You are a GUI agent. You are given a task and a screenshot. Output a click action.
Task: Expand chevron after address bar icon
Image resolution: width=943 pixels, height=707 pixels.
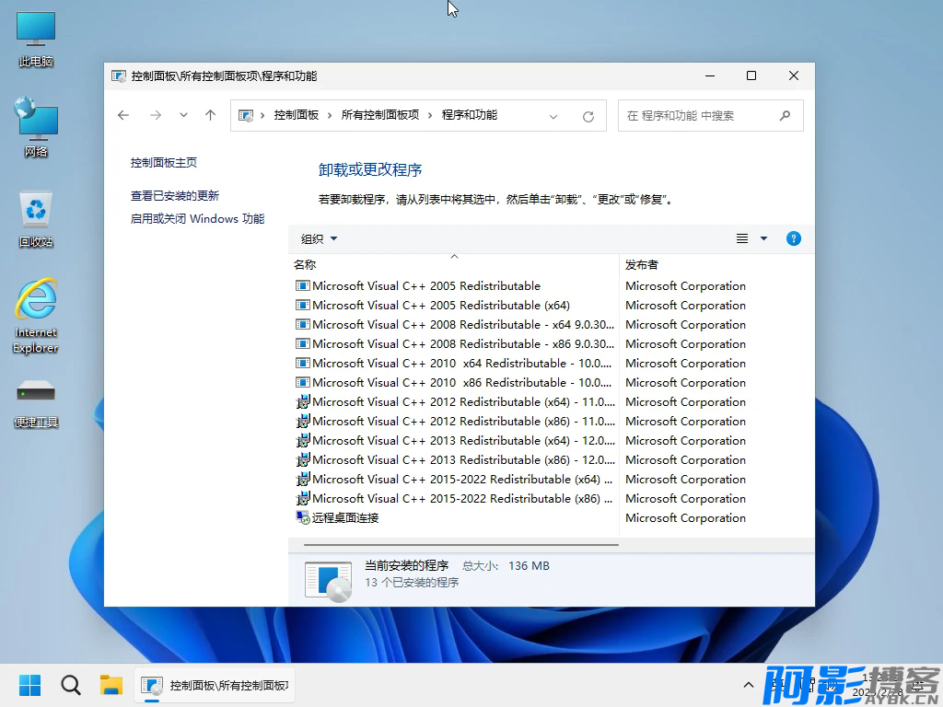[262, 115]
